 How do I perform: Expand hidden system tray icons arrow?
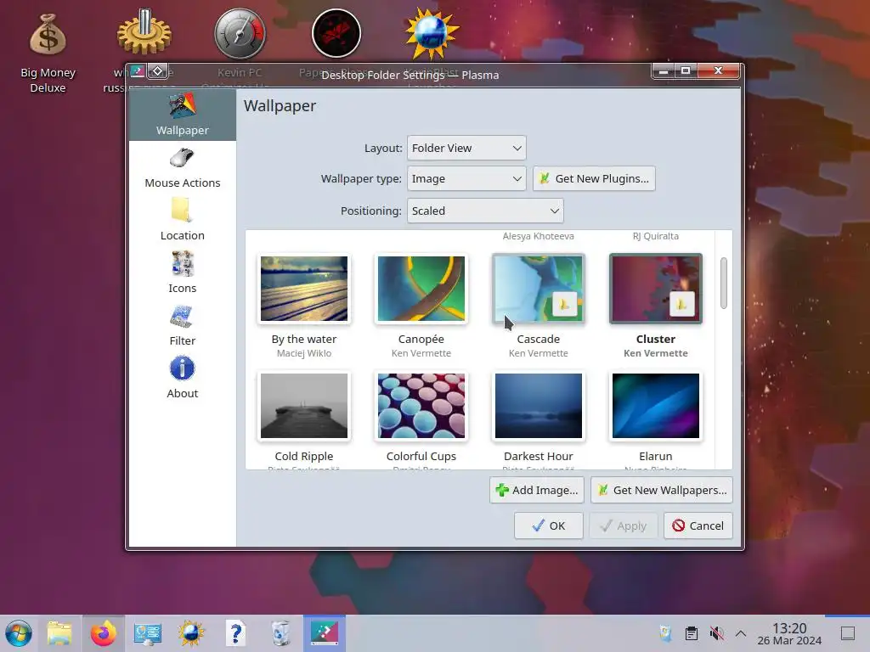(741, 633)
